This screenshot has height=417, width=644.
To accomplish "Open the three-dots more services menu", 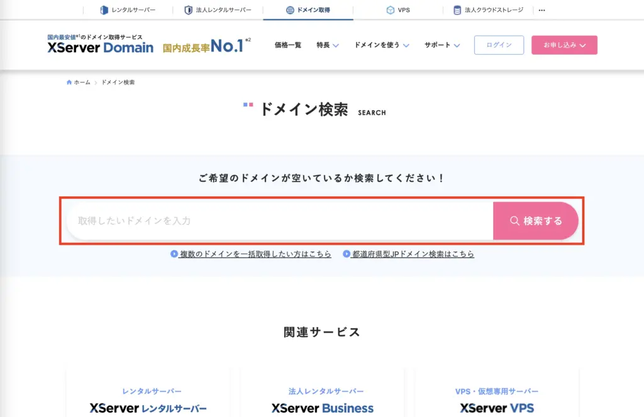I will (541, 10).
